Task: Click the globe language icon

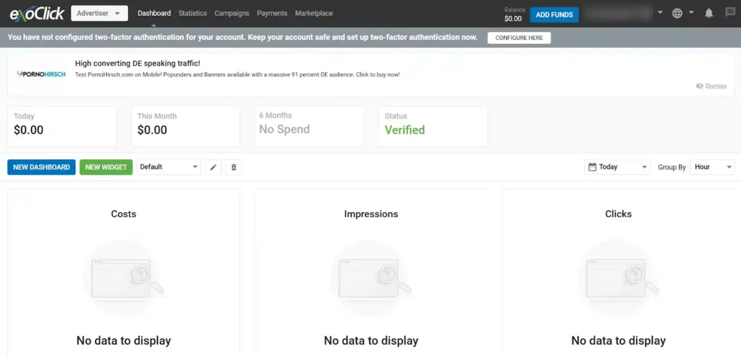Action: point(677,13)
